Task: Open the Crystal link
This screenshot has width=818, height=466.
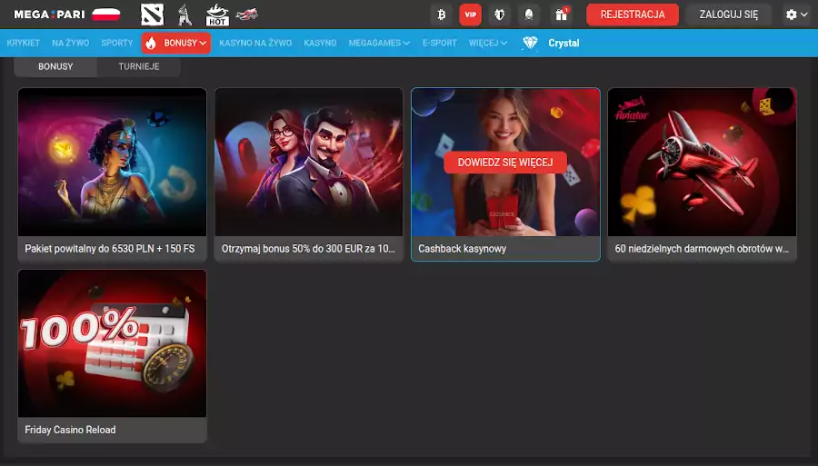Action: pyautogui.click(x=564, y=43)
